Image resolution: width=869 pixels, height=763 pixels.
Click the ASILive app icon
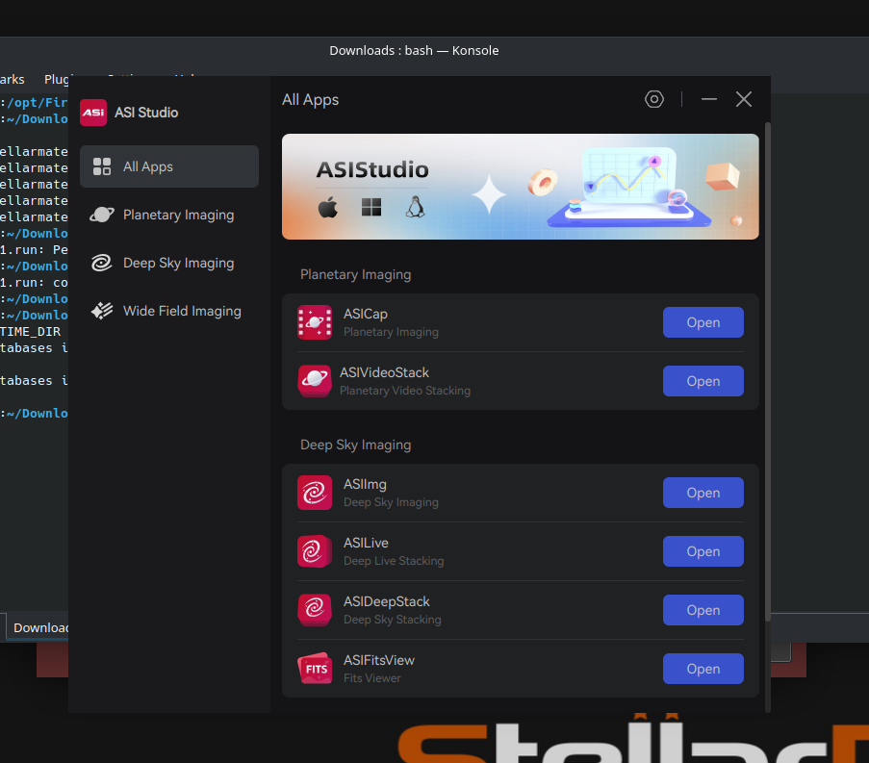click(x=315, y=551)
